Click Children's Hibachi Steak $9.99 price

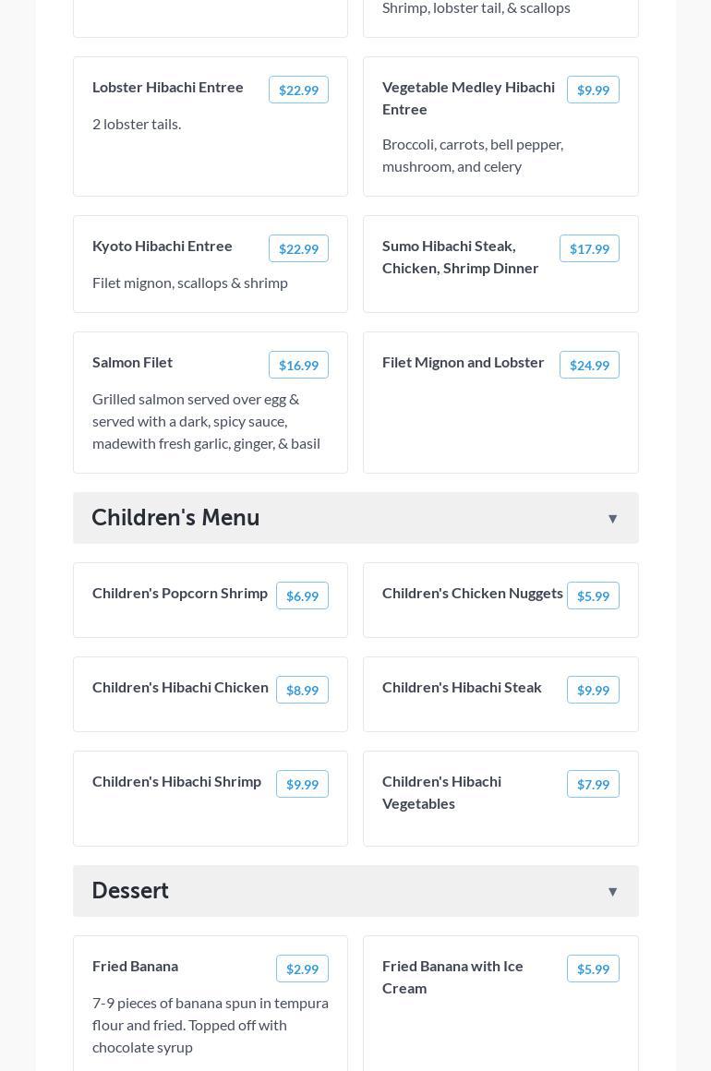click(593, 690)
